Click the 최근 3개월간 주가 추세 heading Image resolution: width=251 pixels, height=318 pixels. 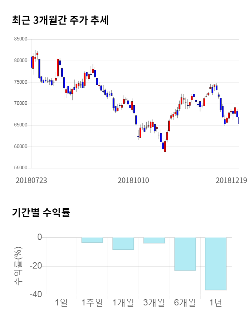(60, 20)
